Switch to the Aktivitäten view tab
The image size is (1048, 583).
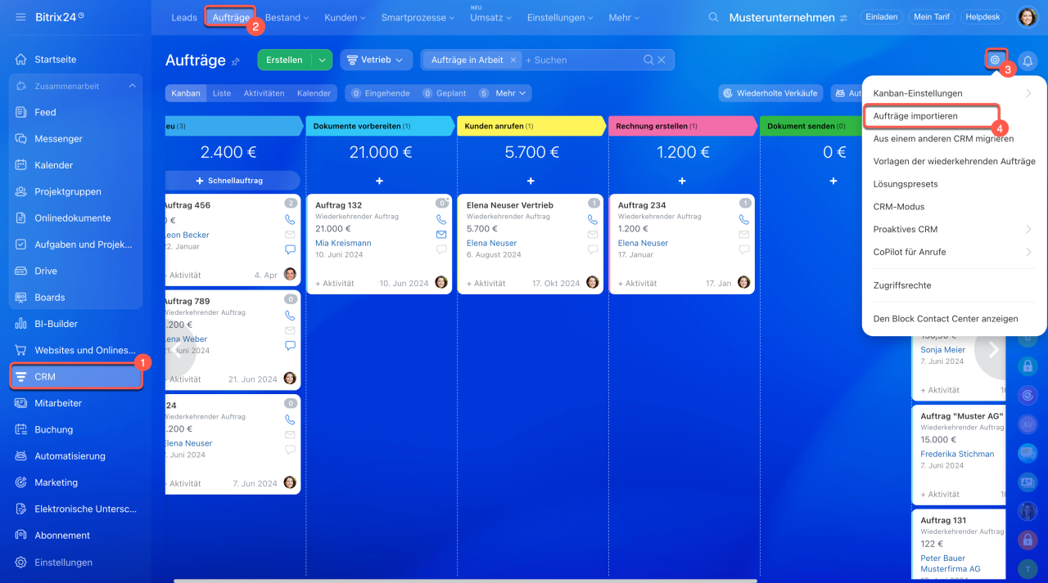pos(264,93)
